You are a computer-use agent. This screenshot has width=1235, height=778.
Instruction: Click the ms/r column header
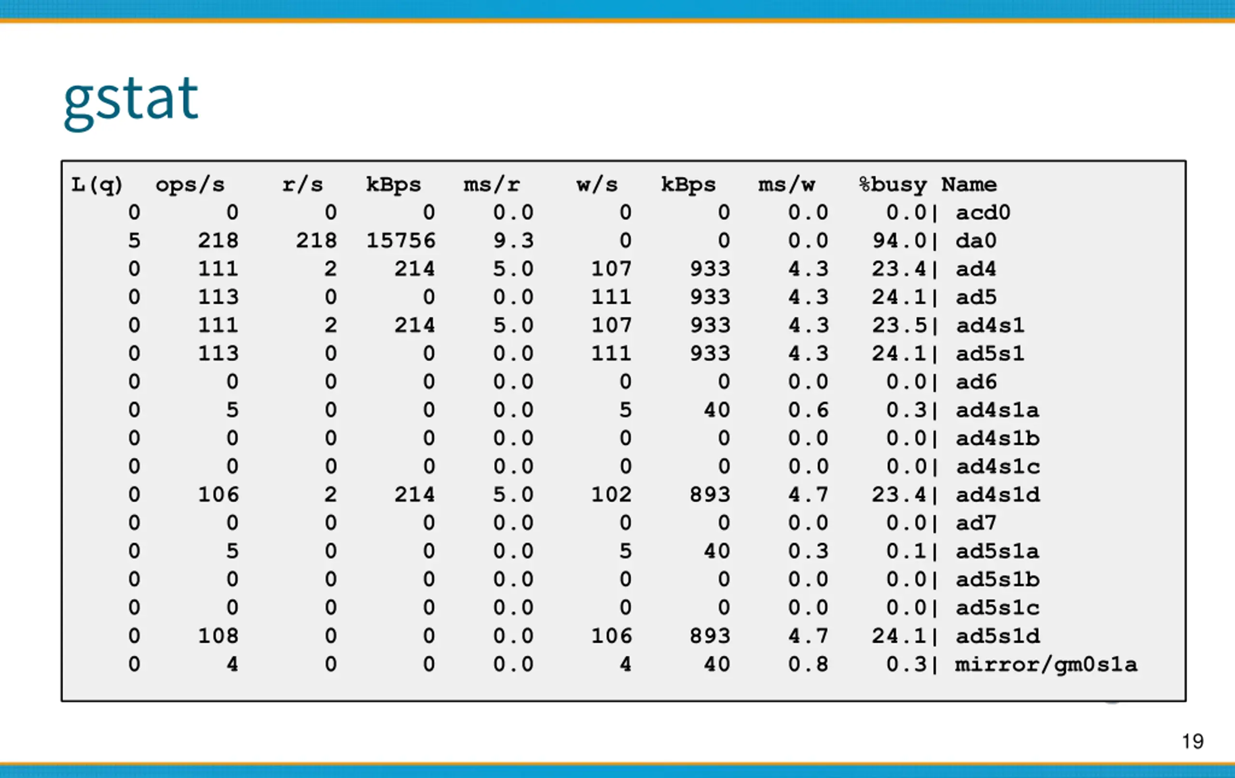491,185
